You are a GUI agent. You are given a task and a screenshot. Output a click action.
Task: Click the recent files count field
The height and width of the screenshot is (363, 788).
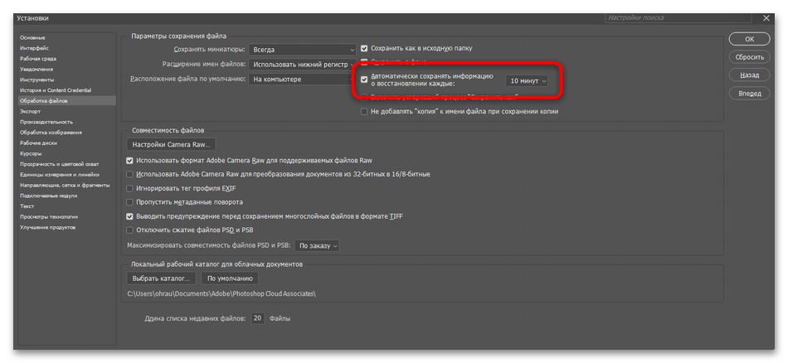tap(258, 318)
